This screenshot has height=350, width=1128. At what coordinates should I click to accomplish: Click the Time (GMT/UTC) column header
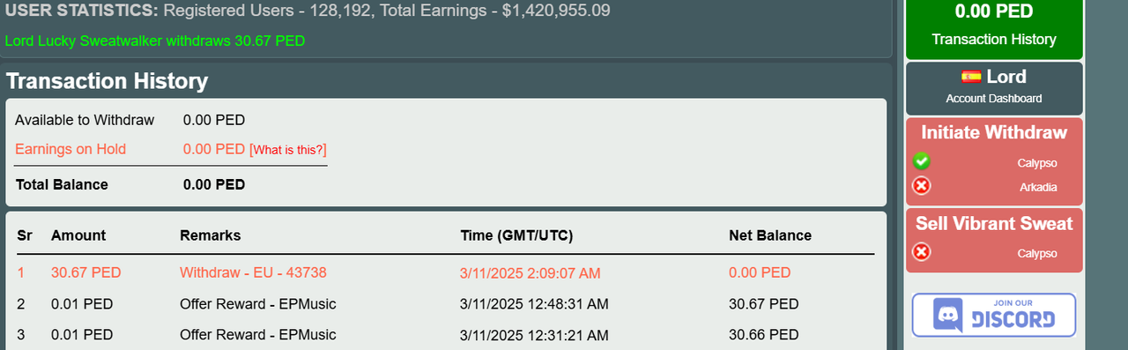coord(516,235)
